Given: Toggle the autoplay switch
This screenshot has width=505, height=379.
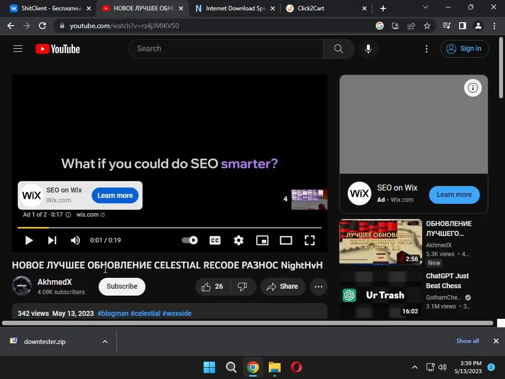Looking at the screenshot, I should [190, 240].
